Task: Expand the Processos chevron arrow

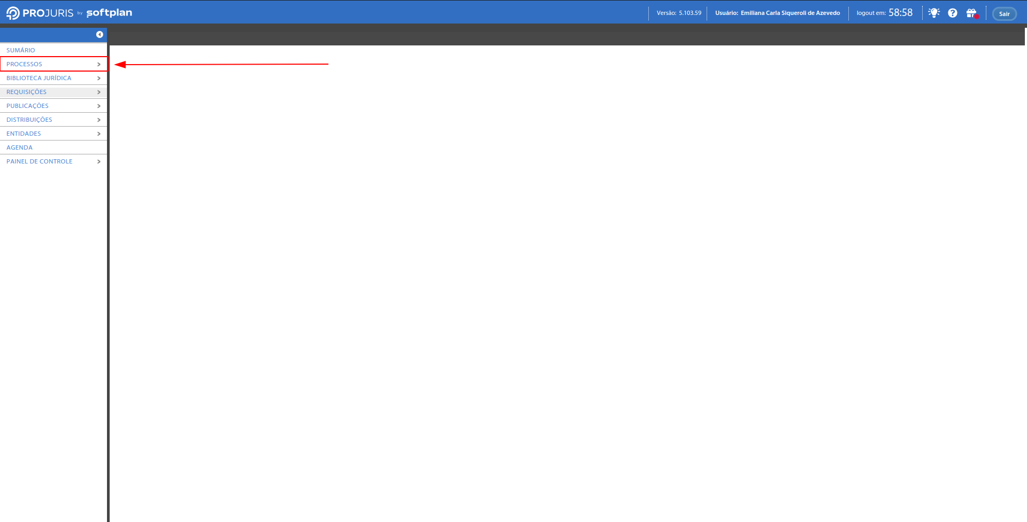Action: tap(99, 64)
